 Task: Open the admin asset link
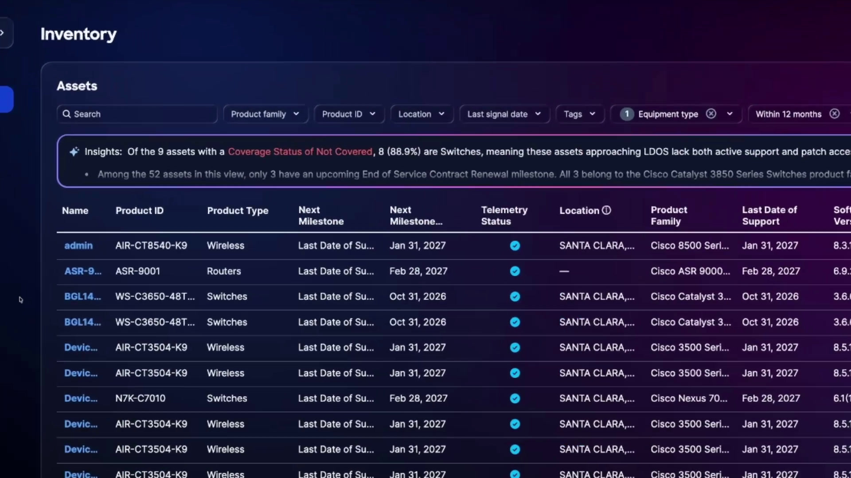pos(78,246)
